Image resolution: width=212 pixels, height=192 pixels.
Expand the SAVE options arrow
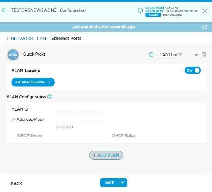123,182
